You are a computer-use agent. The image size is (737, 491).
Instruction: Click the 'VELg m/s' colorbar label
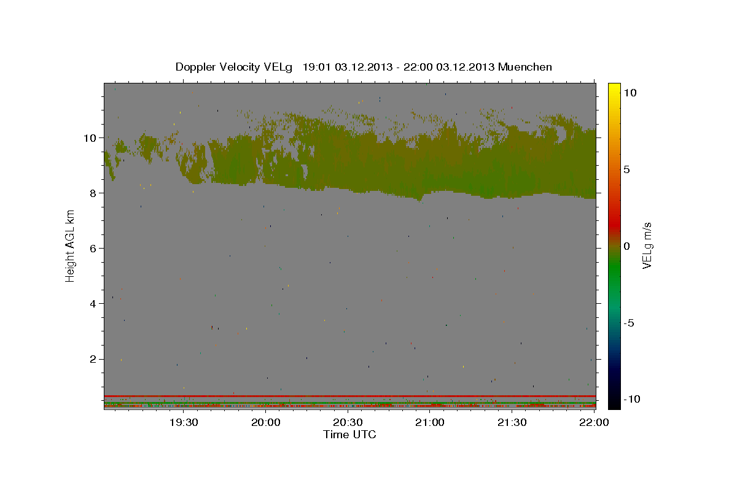click(x=647, y=246)
